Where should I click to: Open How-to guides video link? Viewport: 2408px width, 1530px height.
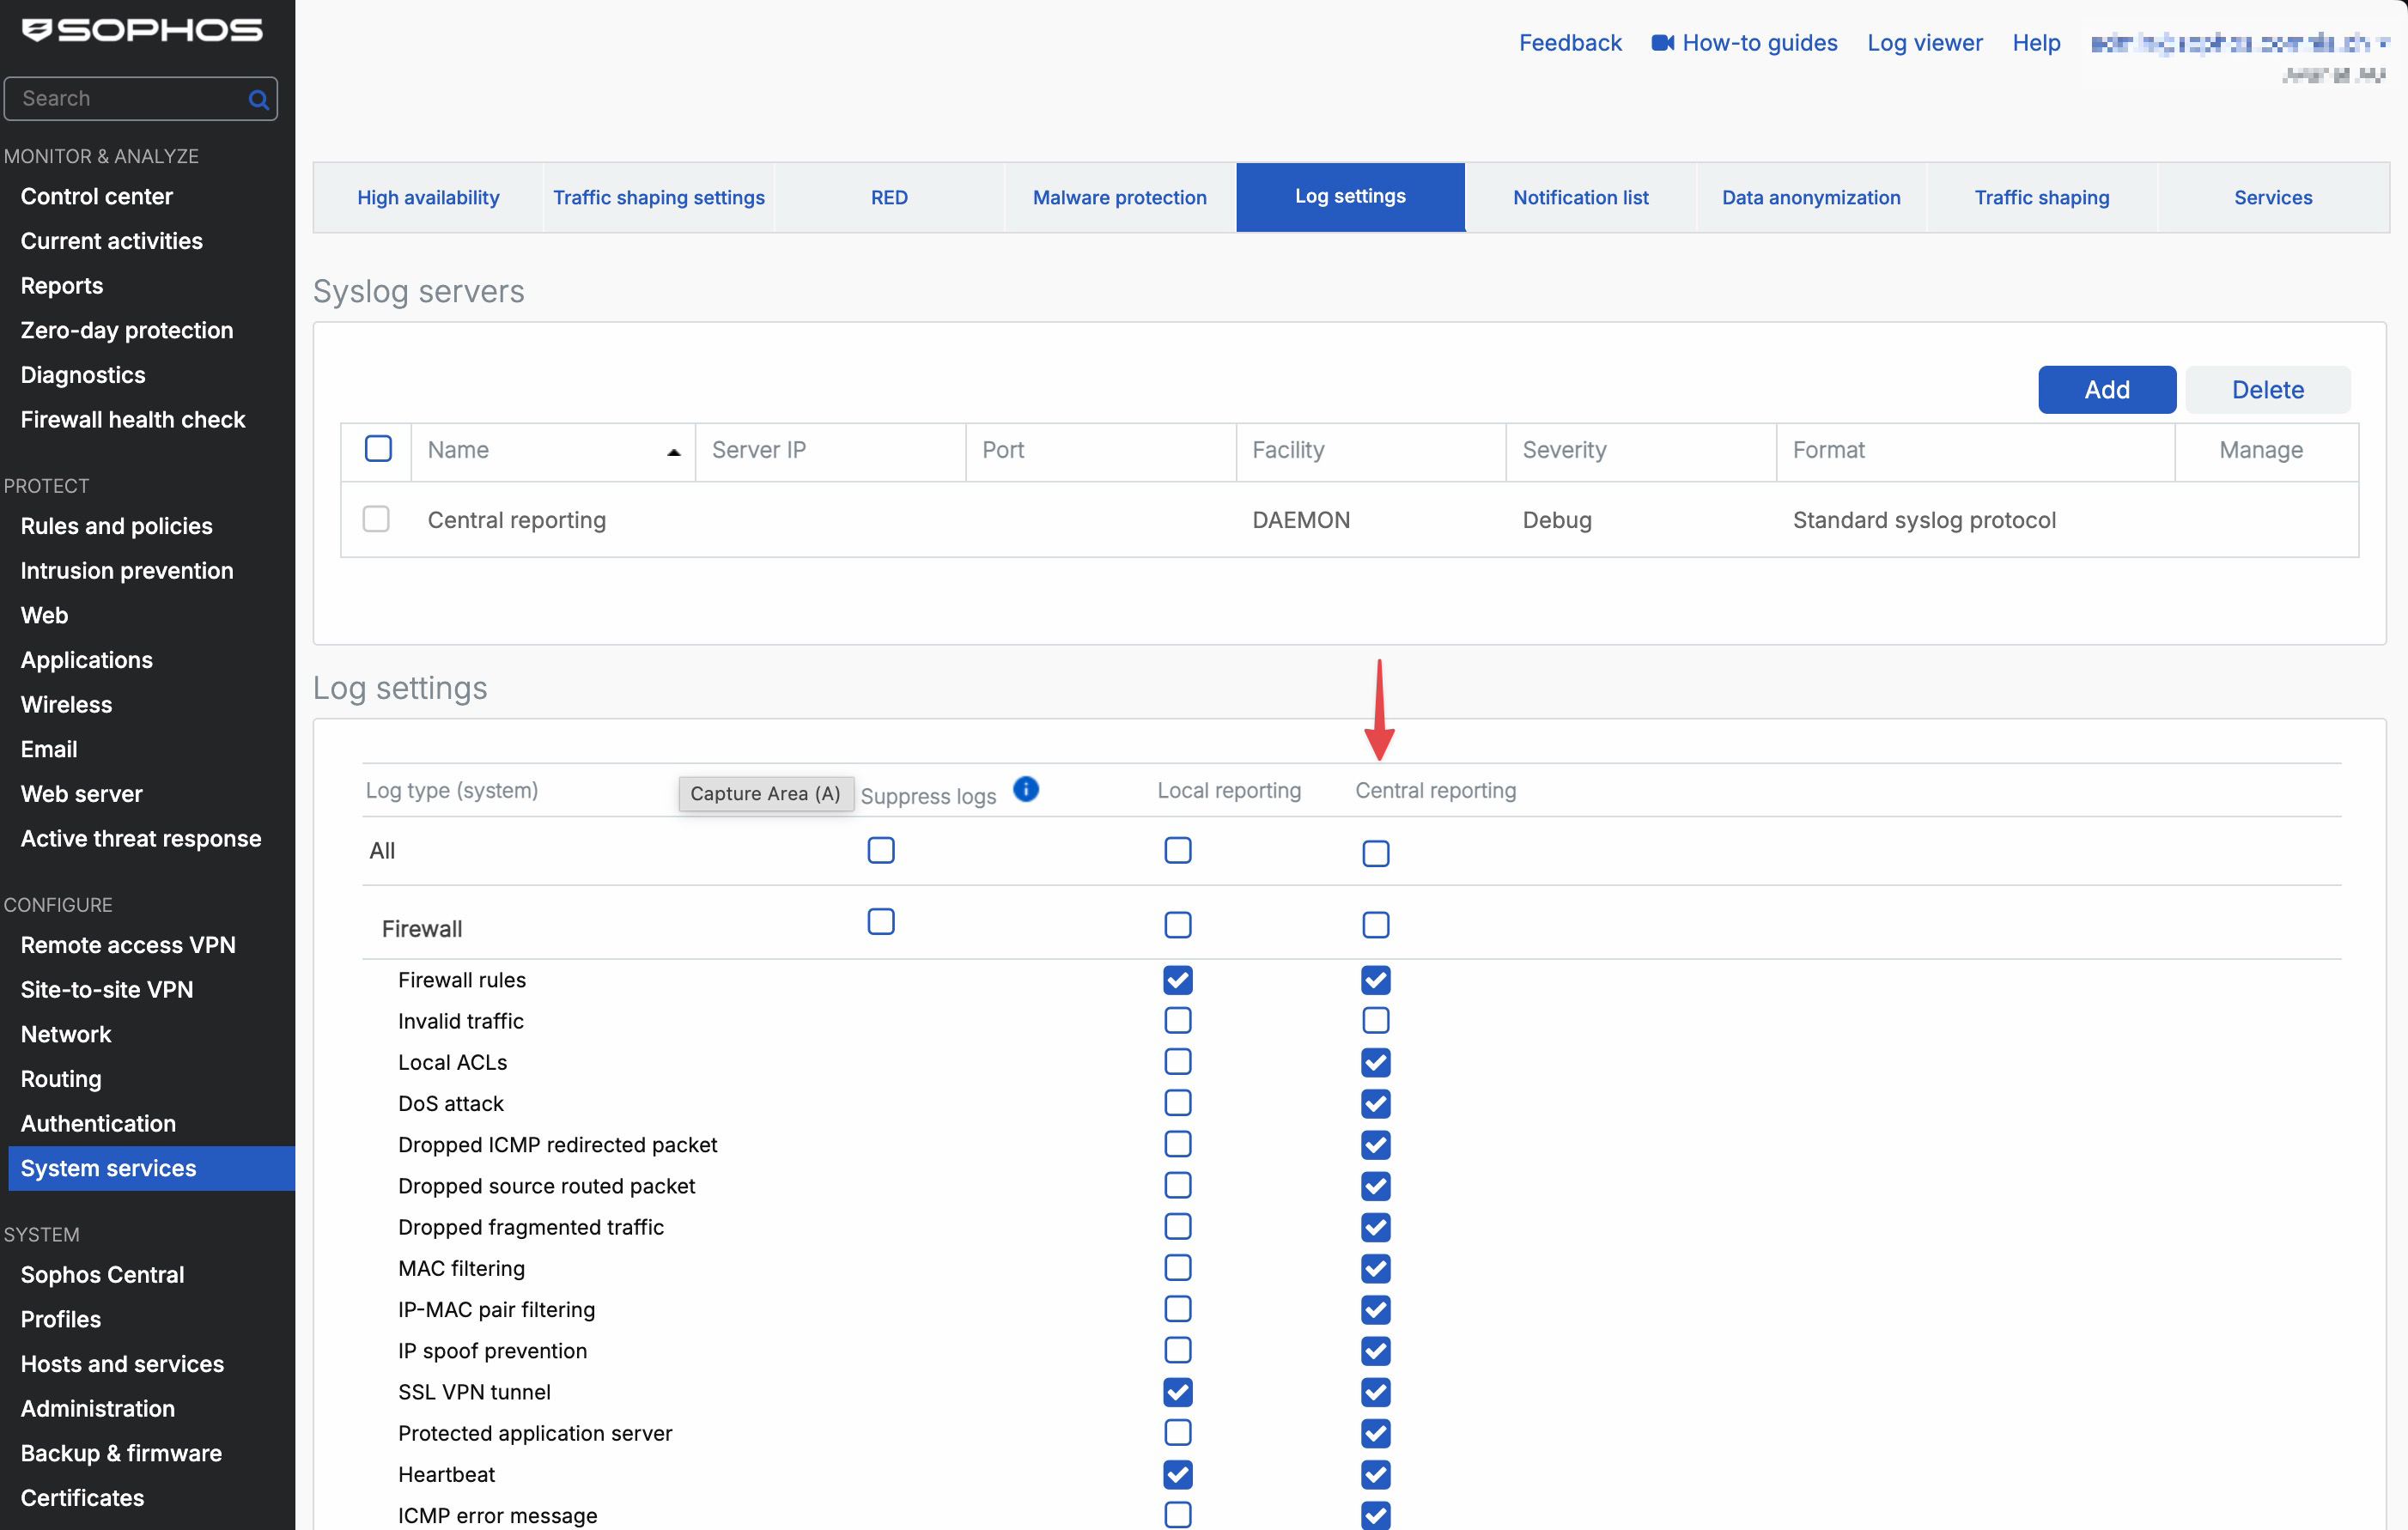point(1744,43)
